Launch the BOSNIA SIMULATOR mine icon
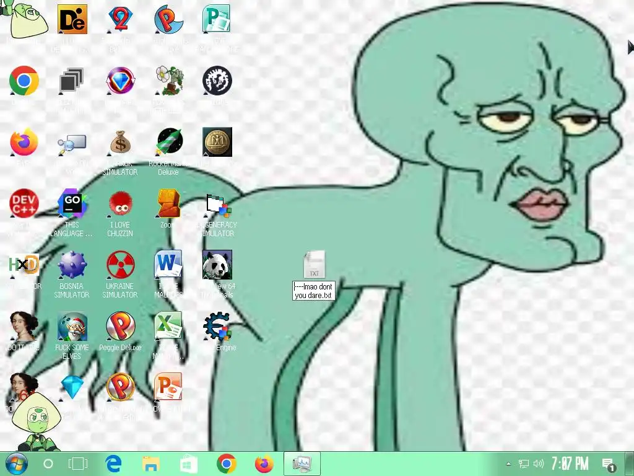The width and height of the screenshot is (634, 476). [72, 265]
